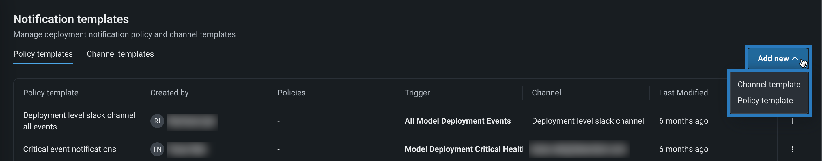Click the RI user avatar
The height and width of the screenshot is (161, 822).
157,121
